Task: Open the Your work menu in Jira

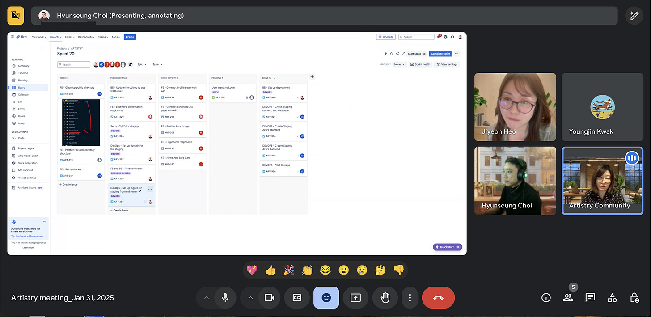Action: tap(38, 37)
